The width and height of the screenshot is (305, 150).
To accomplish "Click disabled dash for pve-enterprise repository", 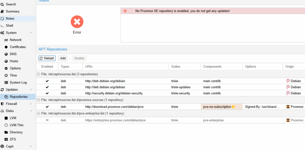I will point(47,120).
